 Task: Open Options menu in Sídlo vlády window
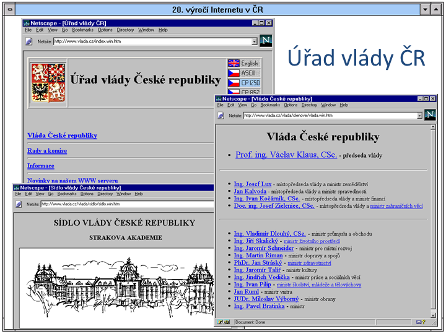tap(88, 194)
